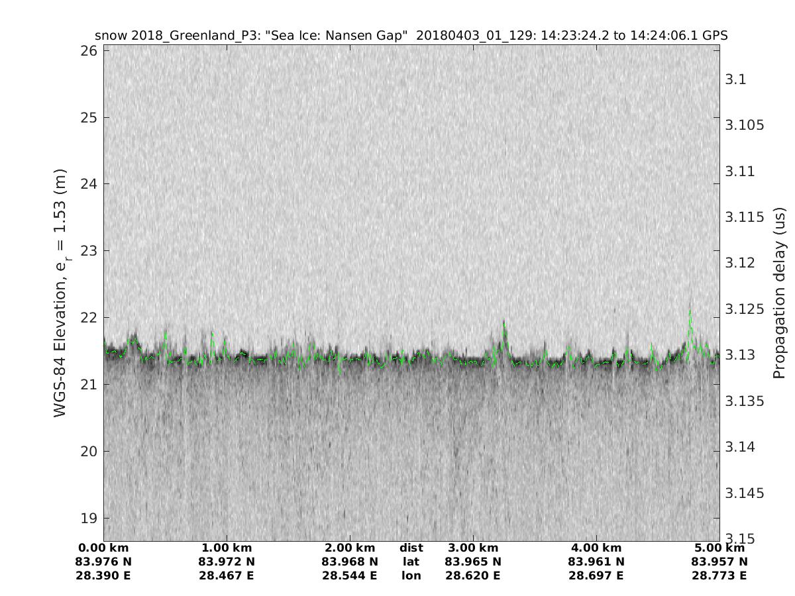Image resolution: width=795 pixels, height=596 pixels.
Task: Click the 'lon' row label
Action: point(411,575)
